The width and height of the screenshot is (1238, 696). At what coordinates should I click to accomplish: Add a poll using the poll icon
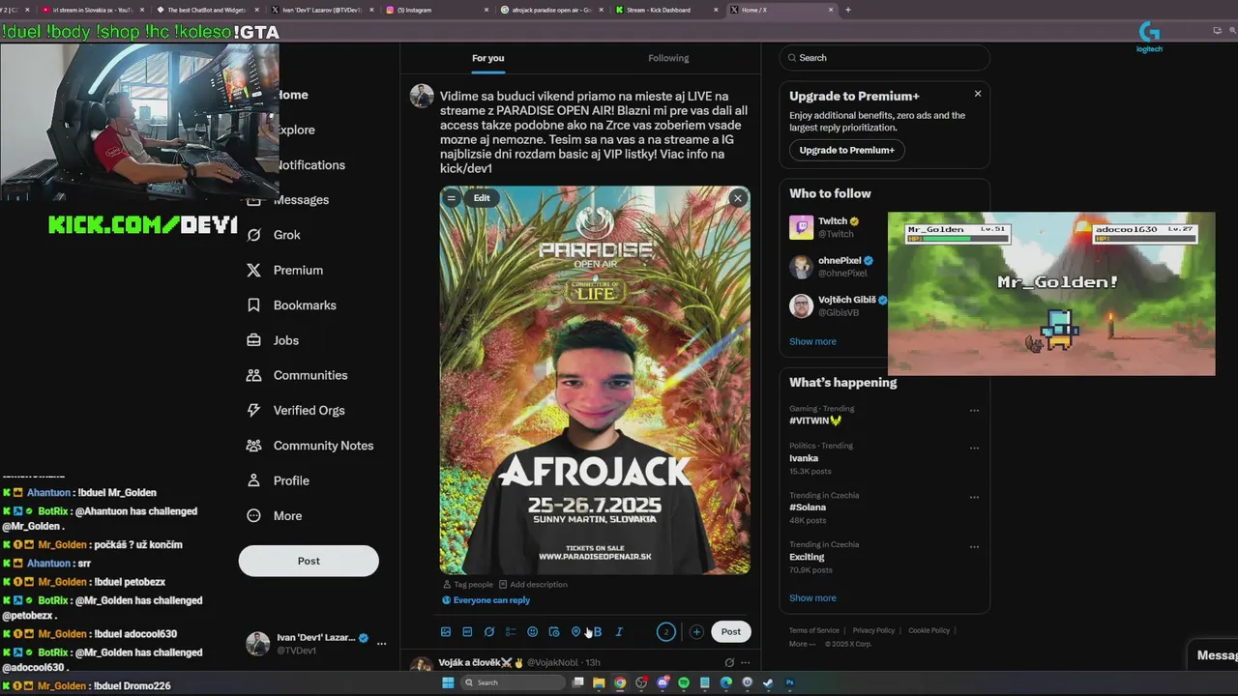click(x=511, y=632)
